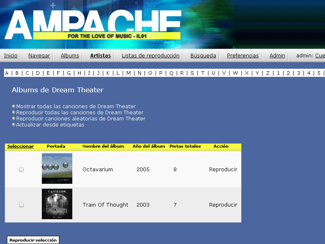This screenshot has height=244, width=325.
Task: Filter artists by letter R
Action: click(182, 73)
